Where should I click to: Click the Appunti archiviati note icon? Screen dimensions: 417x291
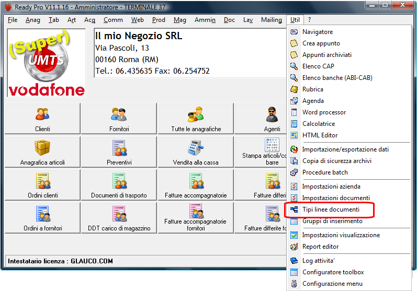[x=294, y=55]
